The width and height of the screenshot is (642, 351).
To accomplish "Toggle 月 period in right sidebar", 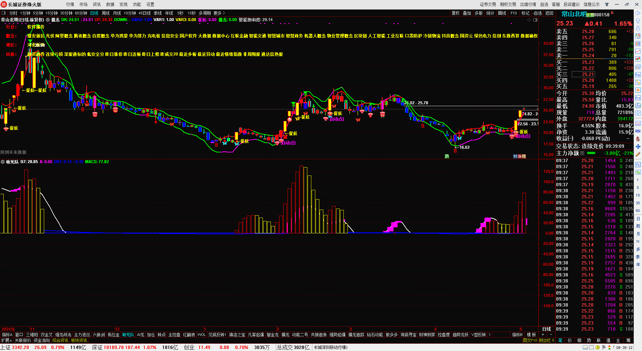I will pyautogui.click(x=638, y=234).
